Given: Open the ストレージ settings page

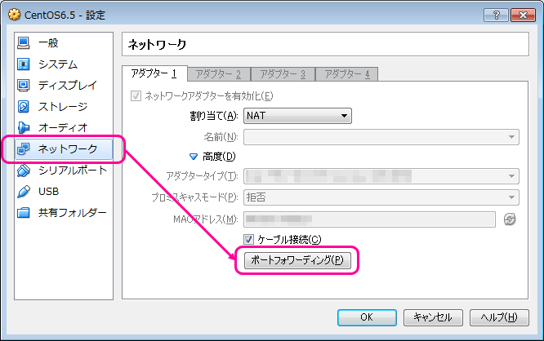Looking at the screenshot, I should (x=64, y=107).
